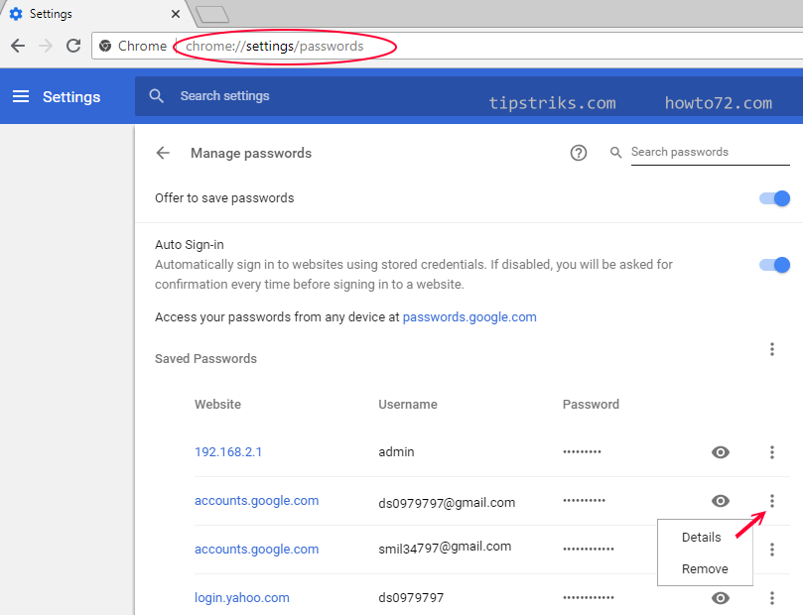Open the login.yahoo.com link
The width and height of the screenshot is (803, 615).
pyautogui.click(x=242, y=598)
